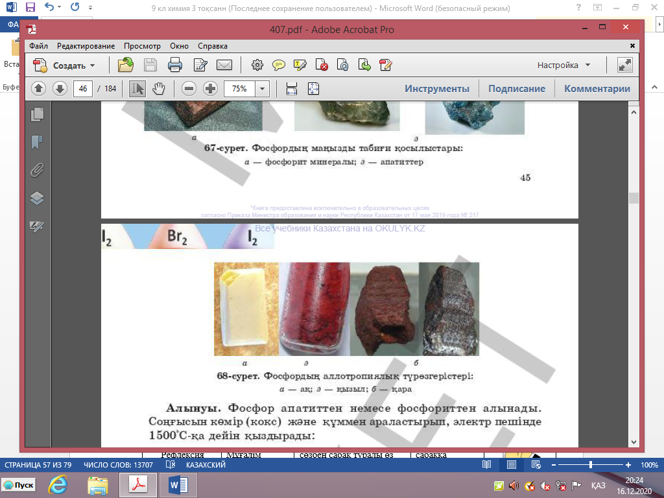Click the delete page icon with red X
The image size is (664, 498).
click(322, 65)
